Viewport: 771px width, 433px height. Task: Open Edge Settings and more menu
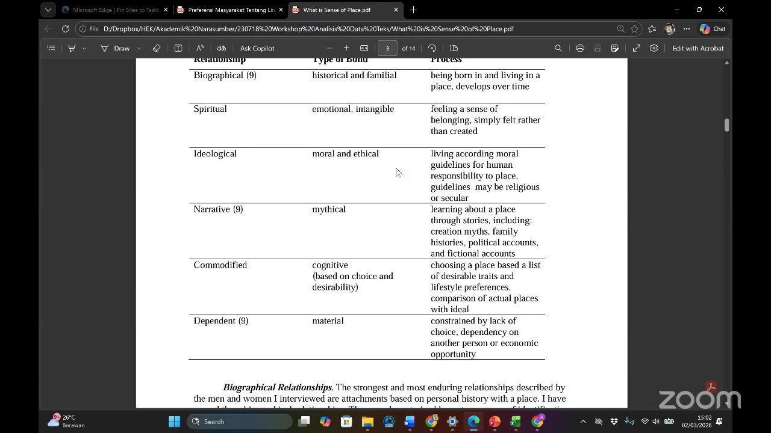pyautogui.click(x=687, y=29)
